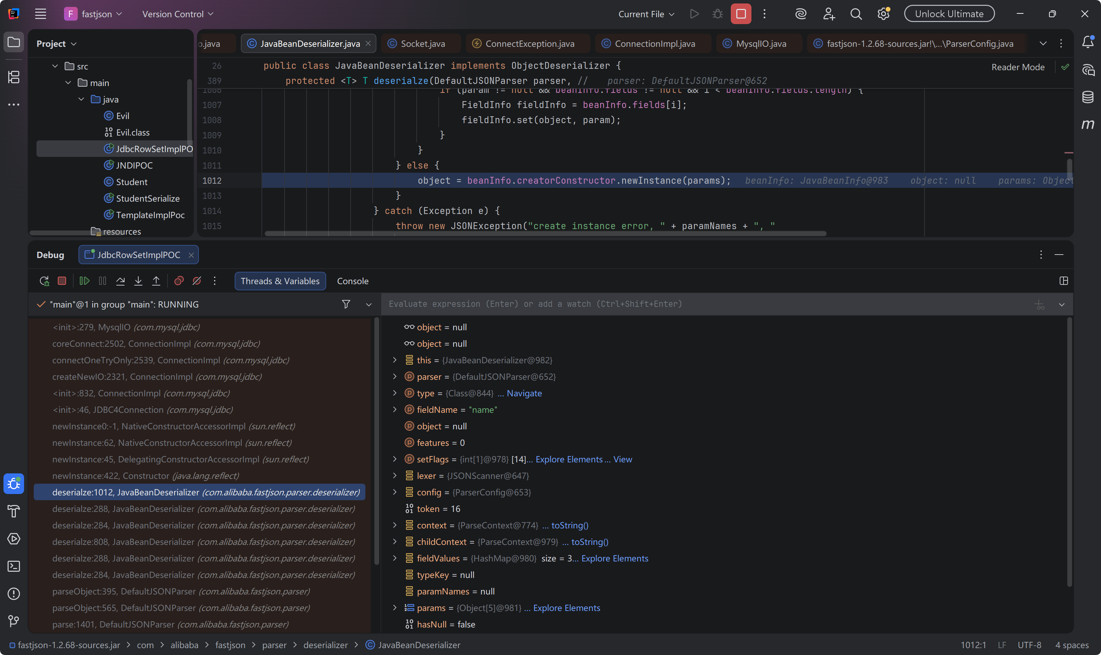Collapse the java folder
The height and width of the screenshot is (655, 1101).
(x=81, y=99)
